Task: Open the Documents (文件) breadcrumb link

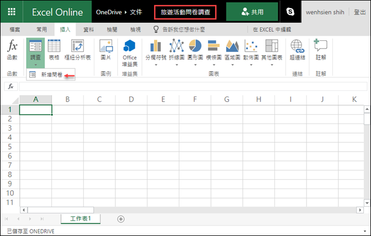Action: [136, 12]
